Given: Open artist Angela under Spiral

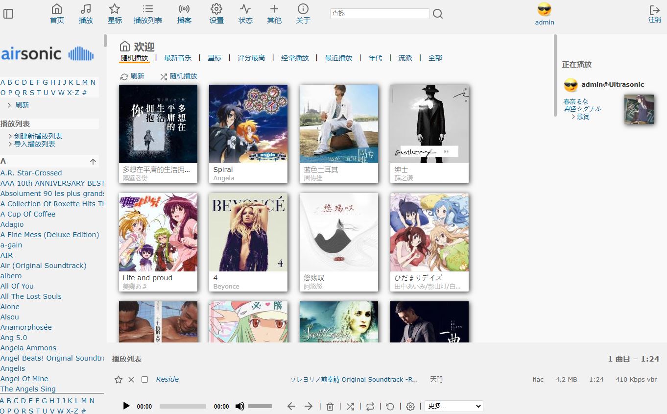Looking at the screenshot, I should click(x=224, y=178).
